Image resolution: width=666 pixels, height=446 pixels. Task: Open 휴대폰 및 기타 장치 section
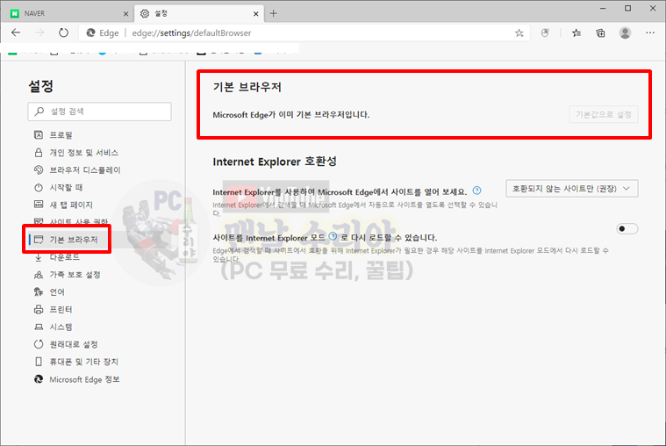83,362
